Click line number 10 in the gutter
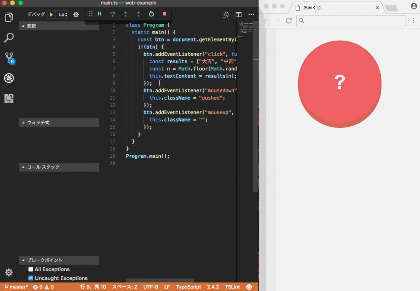 click(112, 91)
